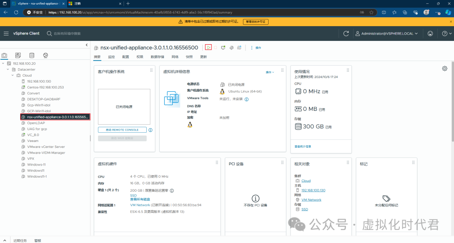Screen dimensions: 454x243
Task: Open the vSphere Client hamburger menu
Action: 6,33
